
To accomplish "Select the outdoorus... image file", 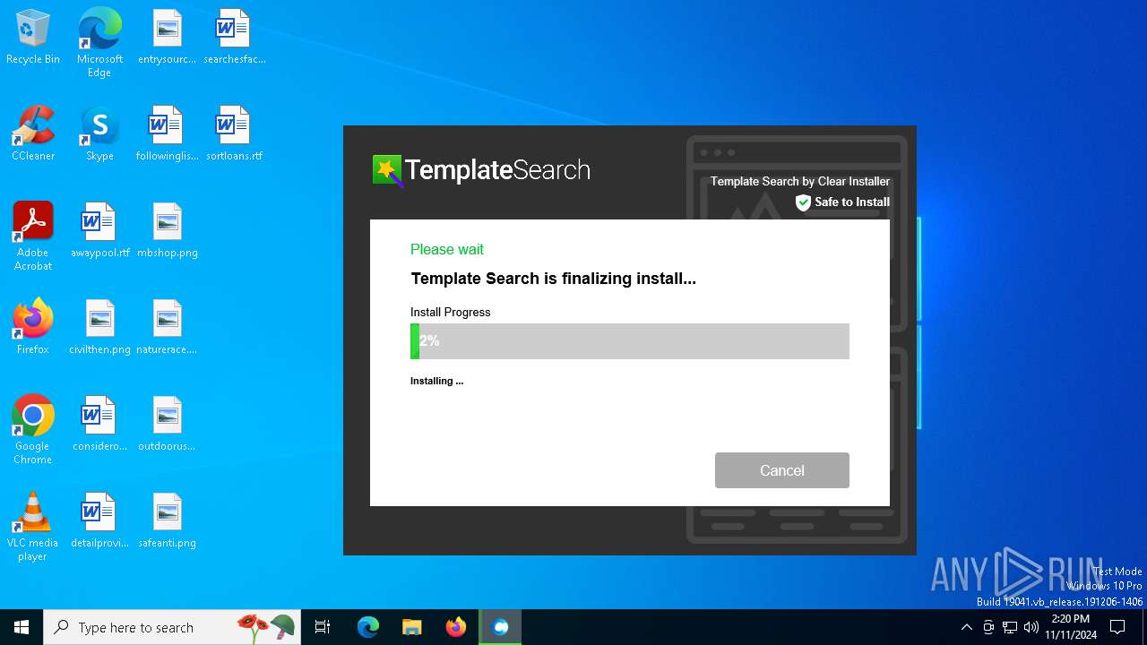I will pyautogui.click(x=167, y=425).
